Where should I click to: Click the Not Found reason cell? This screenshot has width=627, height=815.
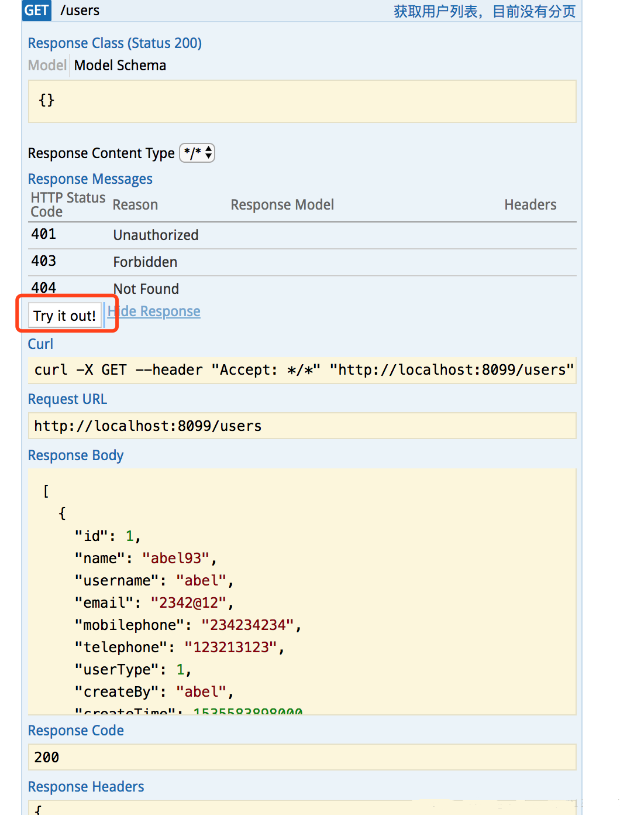tap(146, 289)
